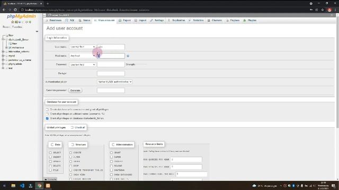Click the share icon in address bar
The height and width of the screenshot is (190, 339).
click(317, 10)
